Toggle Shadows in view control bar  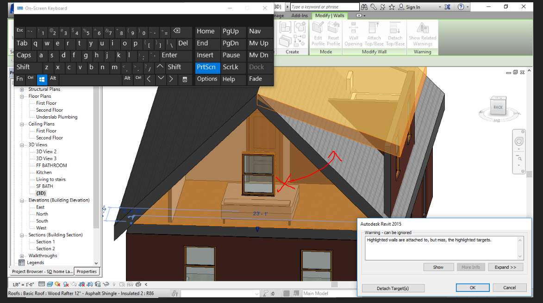66,284
